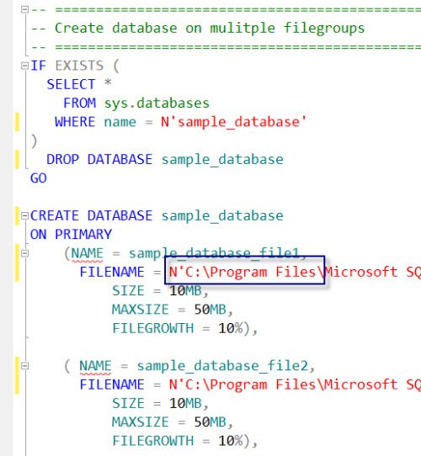Collapse the CREATE DATABASE statement outline

(x=24, y=215)
